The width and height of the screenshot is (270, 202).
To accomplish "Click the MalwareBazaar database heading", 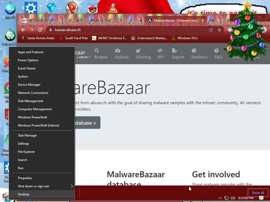I will coord(136,178).
